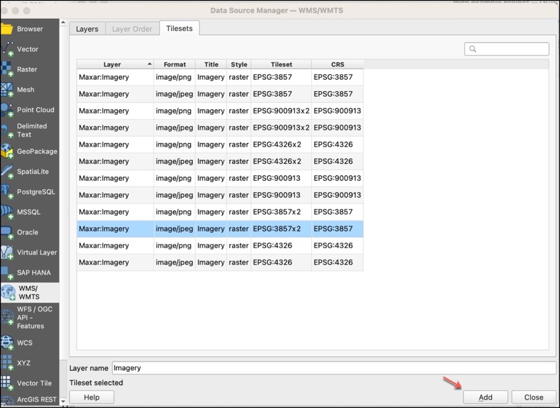Sort table by Layer column header
The width and height of the screenshot is (560, 408).
115,64
